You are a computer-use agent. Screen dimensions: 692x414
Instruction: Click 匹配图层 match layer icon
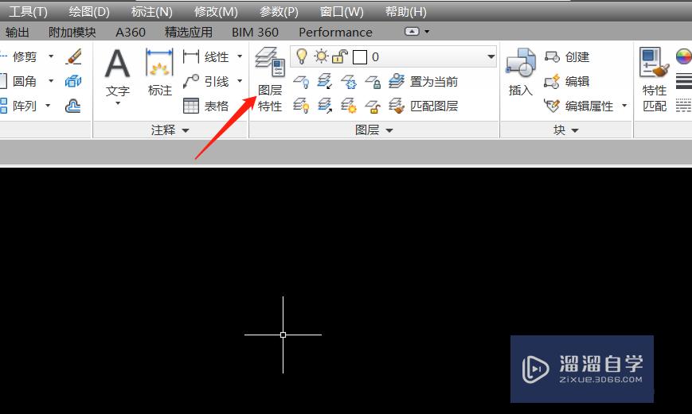point(397,106)
